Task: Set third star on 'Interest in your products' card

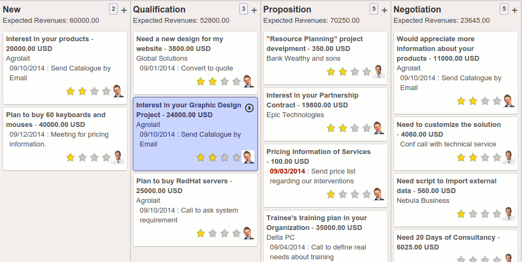Action: (94, 91)
